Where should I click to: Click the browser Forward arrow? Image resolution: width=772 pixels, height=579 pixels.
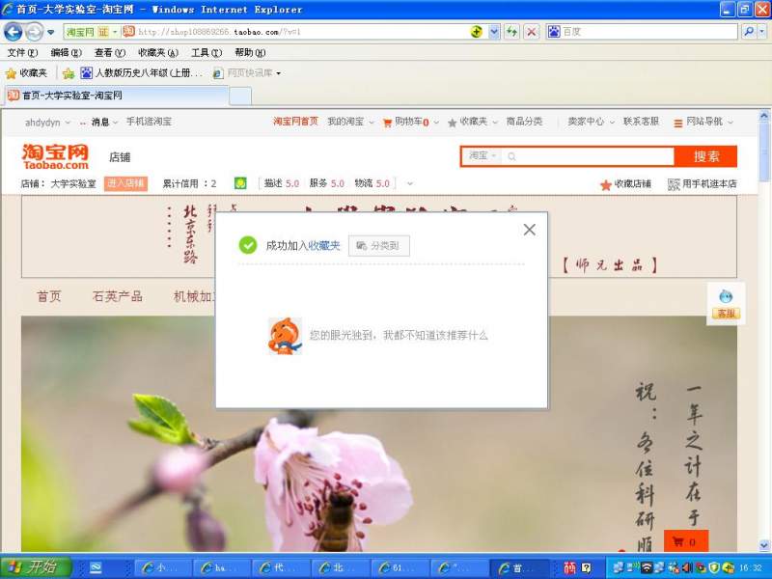point(34,32)
